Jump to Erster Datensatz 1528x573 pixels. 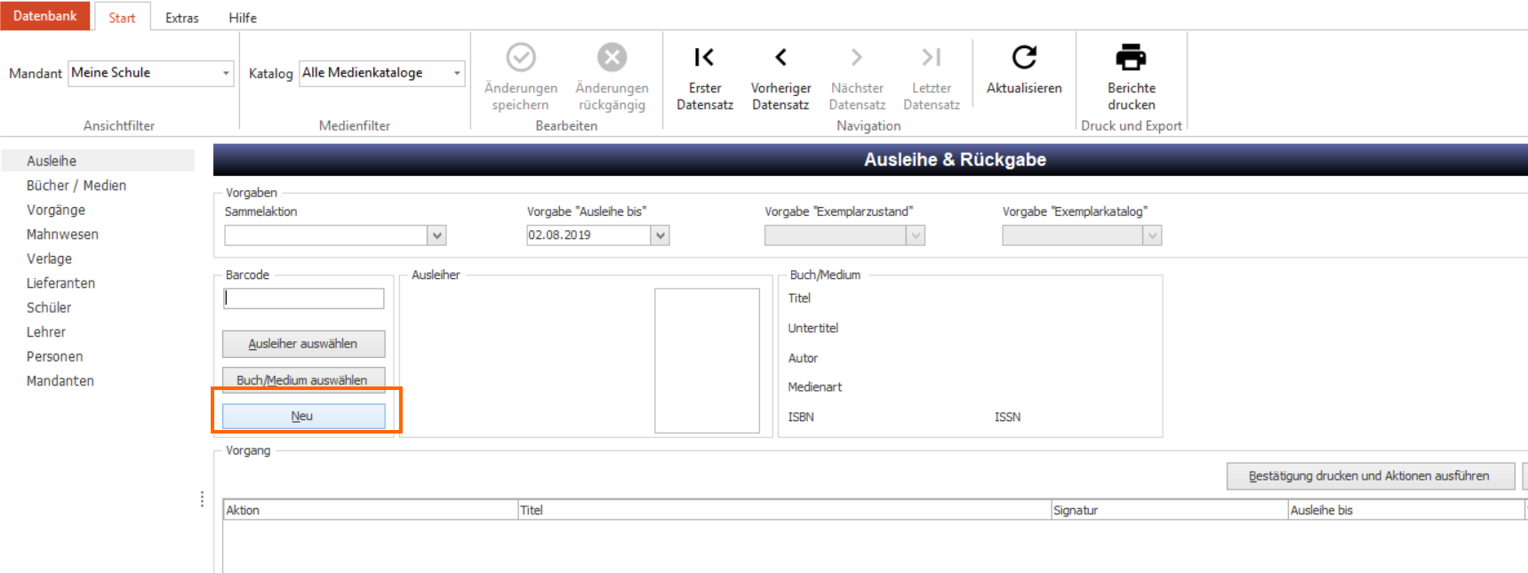[704, 58]
